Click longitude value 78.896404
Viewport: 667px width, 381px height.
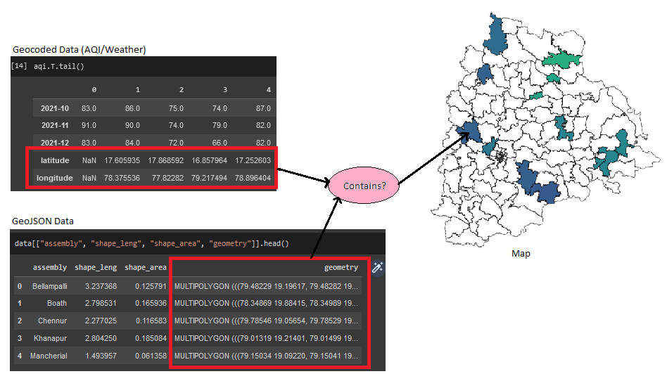(253, 178)
